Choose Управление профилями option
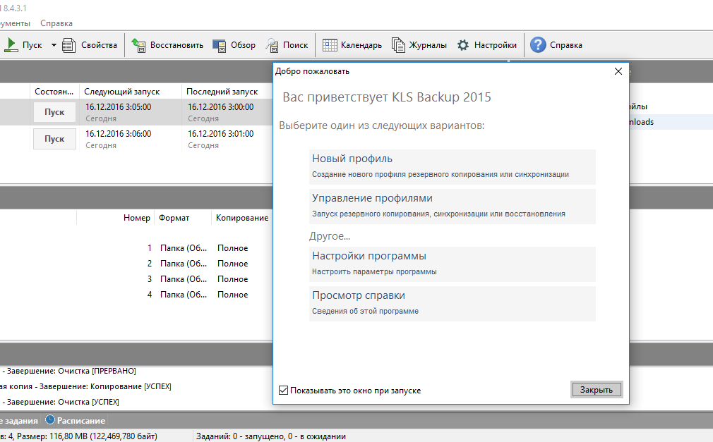Screen dimensions: 713x442 (x=452, y=207)
